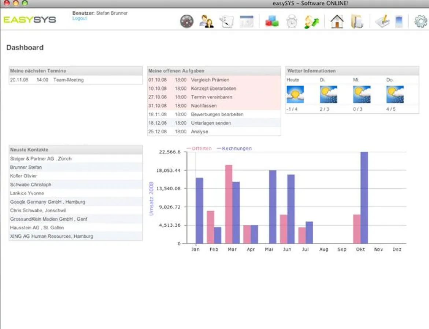
Task: Open the Vergleich Prämien task entry
Action: coord(210,80)
